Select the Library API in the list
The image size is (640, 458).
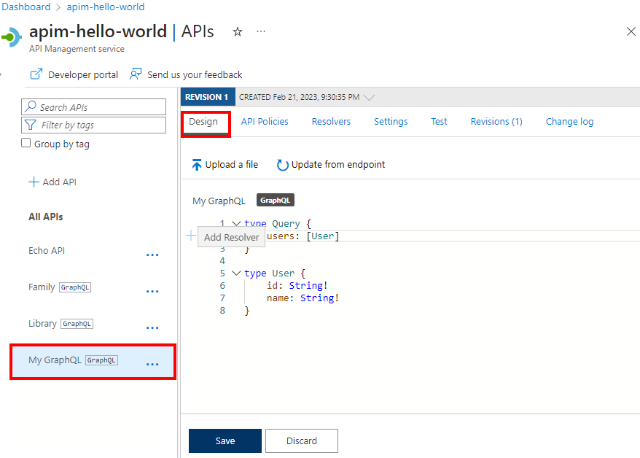pyautogui.click(x=42, y=324)
